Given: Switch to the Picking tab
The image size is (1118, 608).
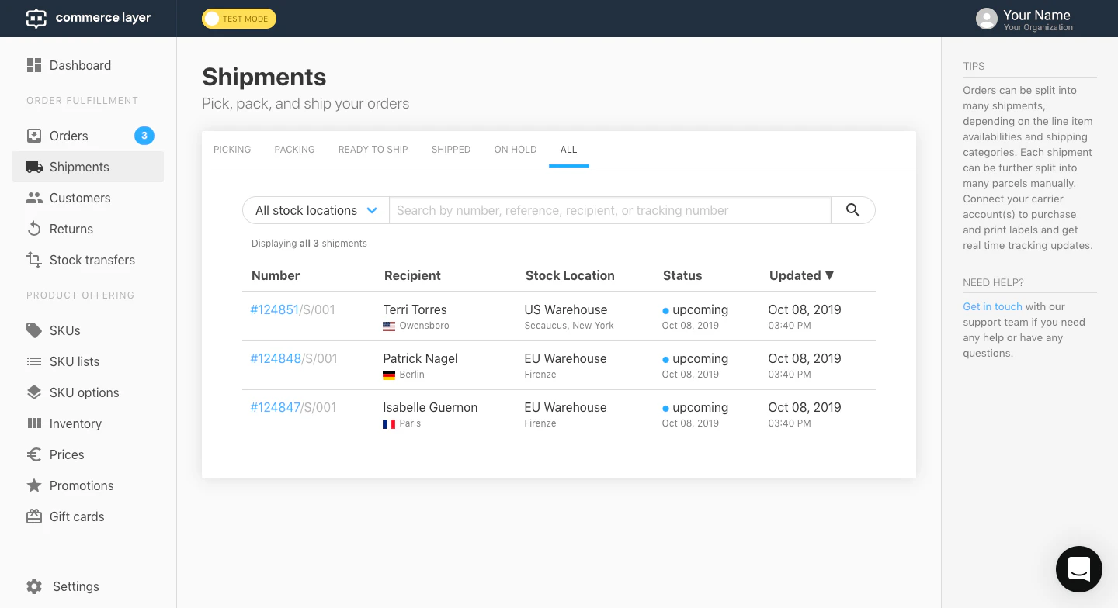Looking at the screenshot, I should coord(231,150).
